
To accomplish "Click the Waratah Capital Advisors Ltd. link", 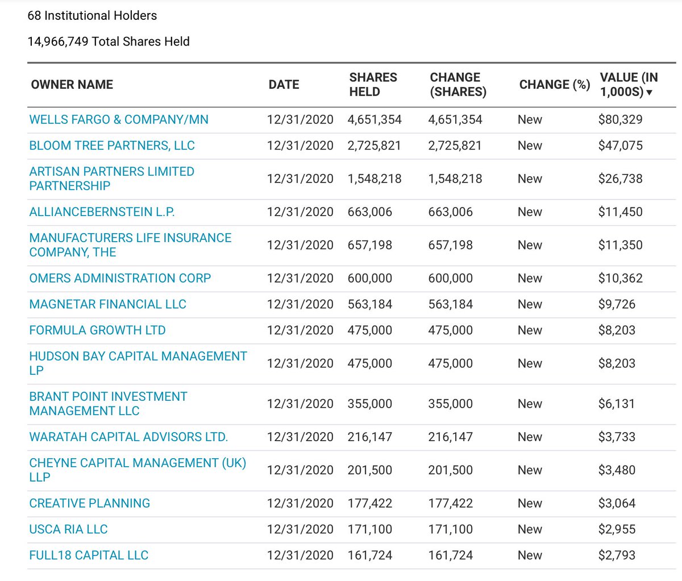I will click(128, 437).
